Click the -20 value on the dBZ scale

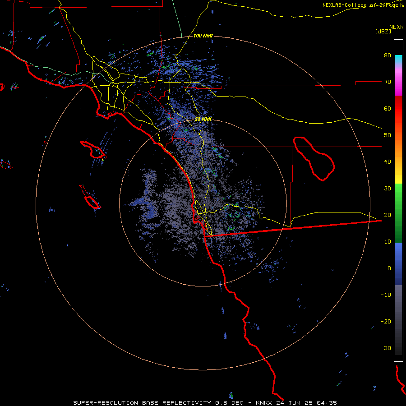pyautogui.click(x=386, y=322)
